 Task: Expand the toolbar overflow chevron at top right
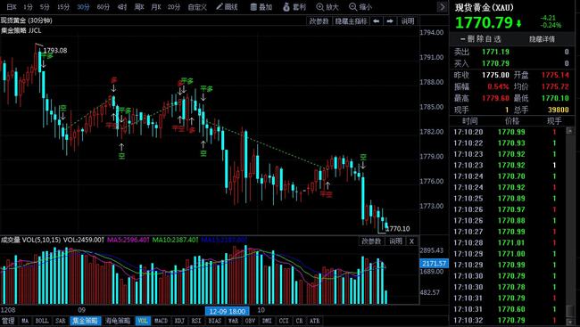coord(442,6)
